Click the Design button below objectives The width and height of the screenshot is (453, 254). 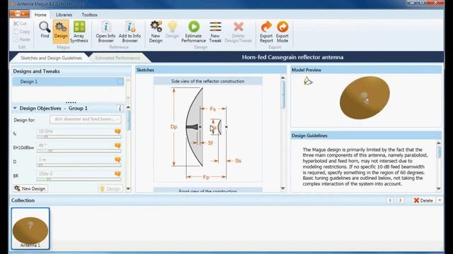coord(110,188)
